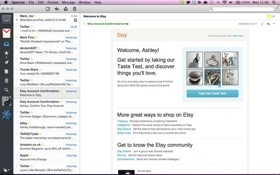This screenshot has width=280, height=175.
Task: Switch to the yin-yang avatar account
Action: tap(7, 101)
